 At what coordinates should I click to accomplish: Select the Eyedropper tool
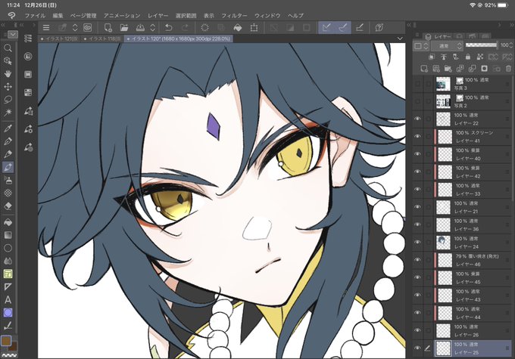pos(8,128)
